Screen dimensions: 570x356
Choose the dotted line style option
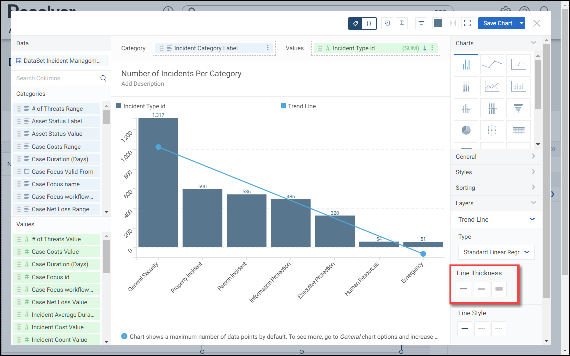coord(499,329)
